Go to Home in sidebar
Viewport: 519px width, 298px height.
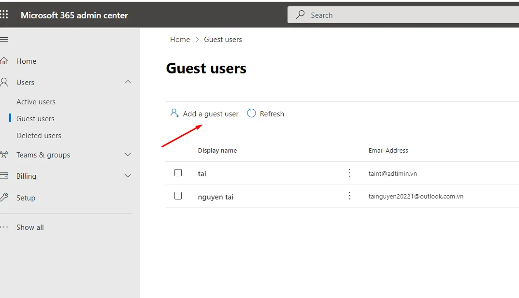coord(27,61)
